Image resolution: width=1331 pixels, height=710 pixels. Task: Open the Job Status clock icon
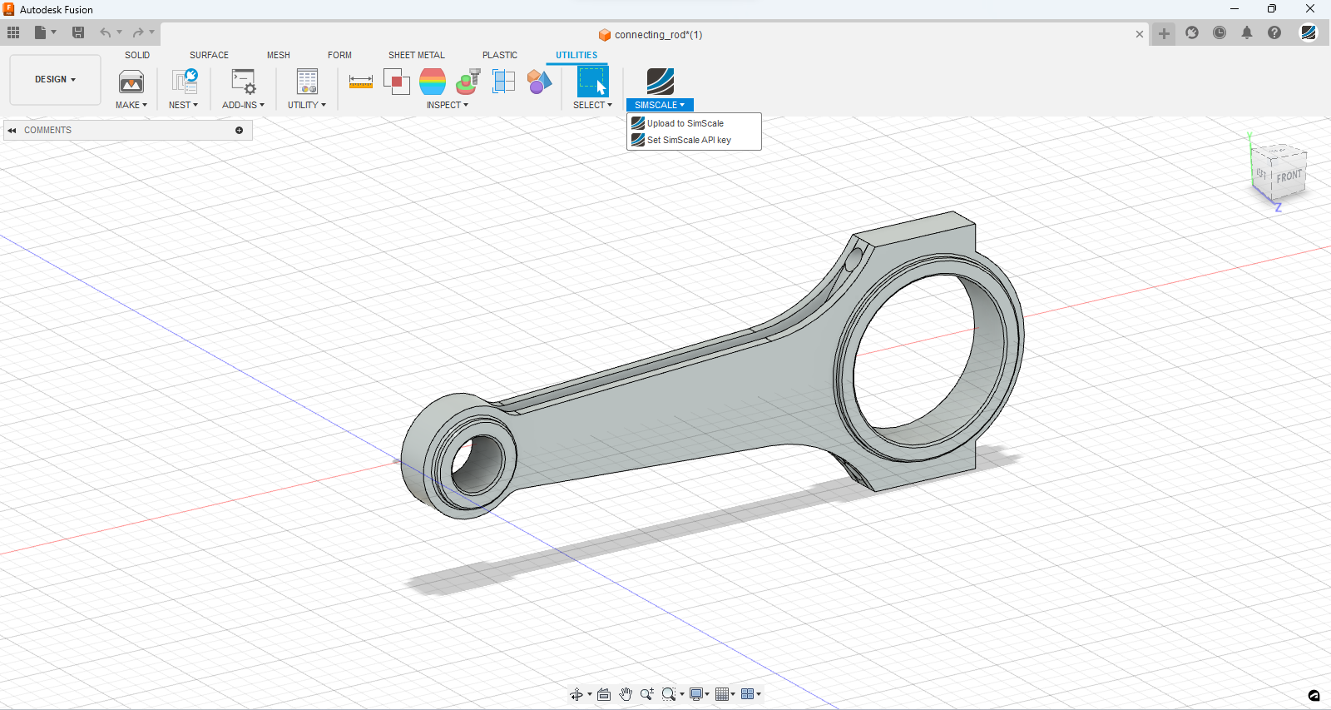(1220, 33)
